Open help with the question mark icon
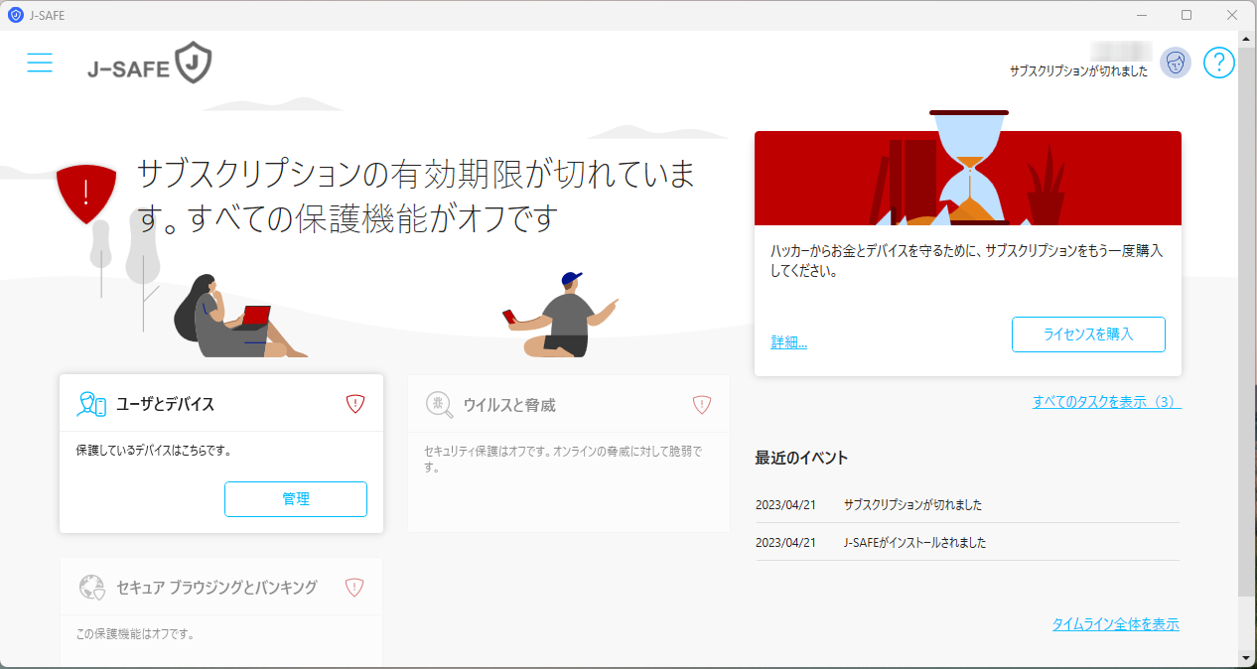This screenshot has width=1257, height=669. [x=1219, y=63]
